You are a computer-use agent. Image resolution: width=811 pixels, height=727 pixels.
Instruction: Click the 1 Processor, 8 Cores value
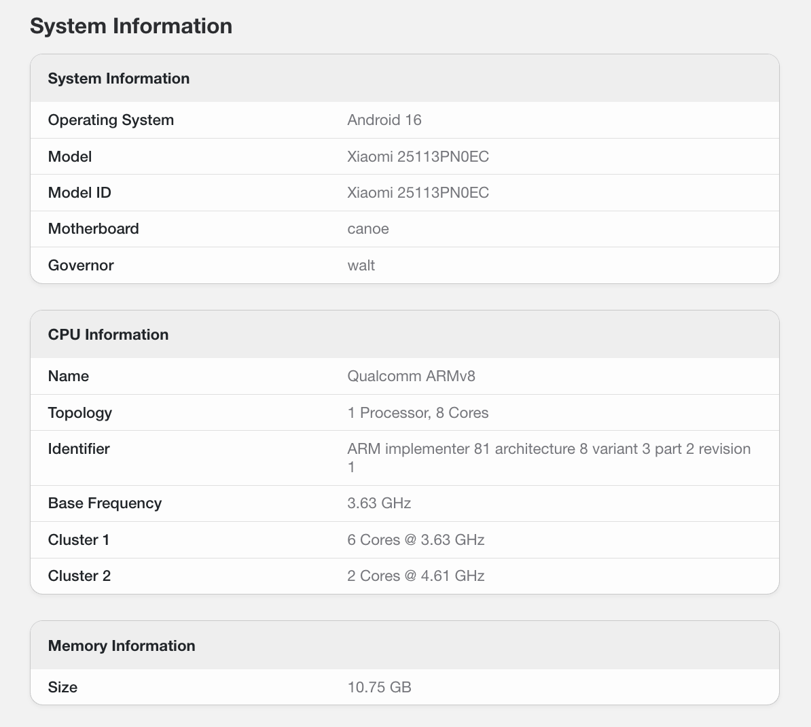click(x=418, y=412)
